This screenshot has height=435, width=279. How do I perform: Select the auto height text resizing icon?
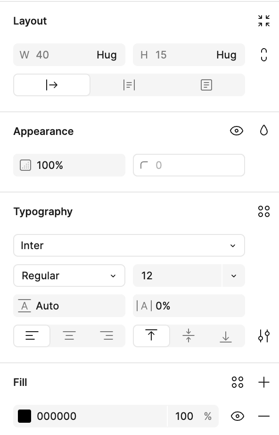point(129,85)
